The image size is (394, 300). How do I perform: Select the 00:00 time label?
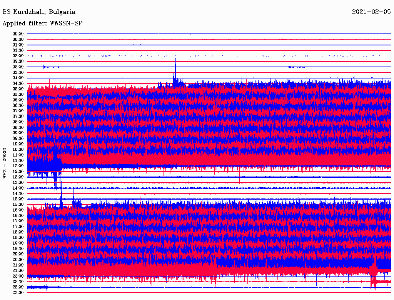(x=18, y=34)
